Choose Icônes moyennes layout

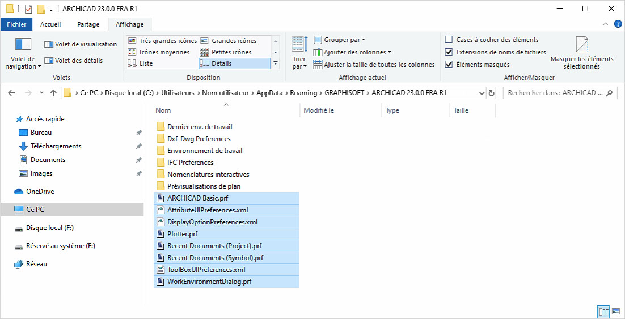click(159, 52)
